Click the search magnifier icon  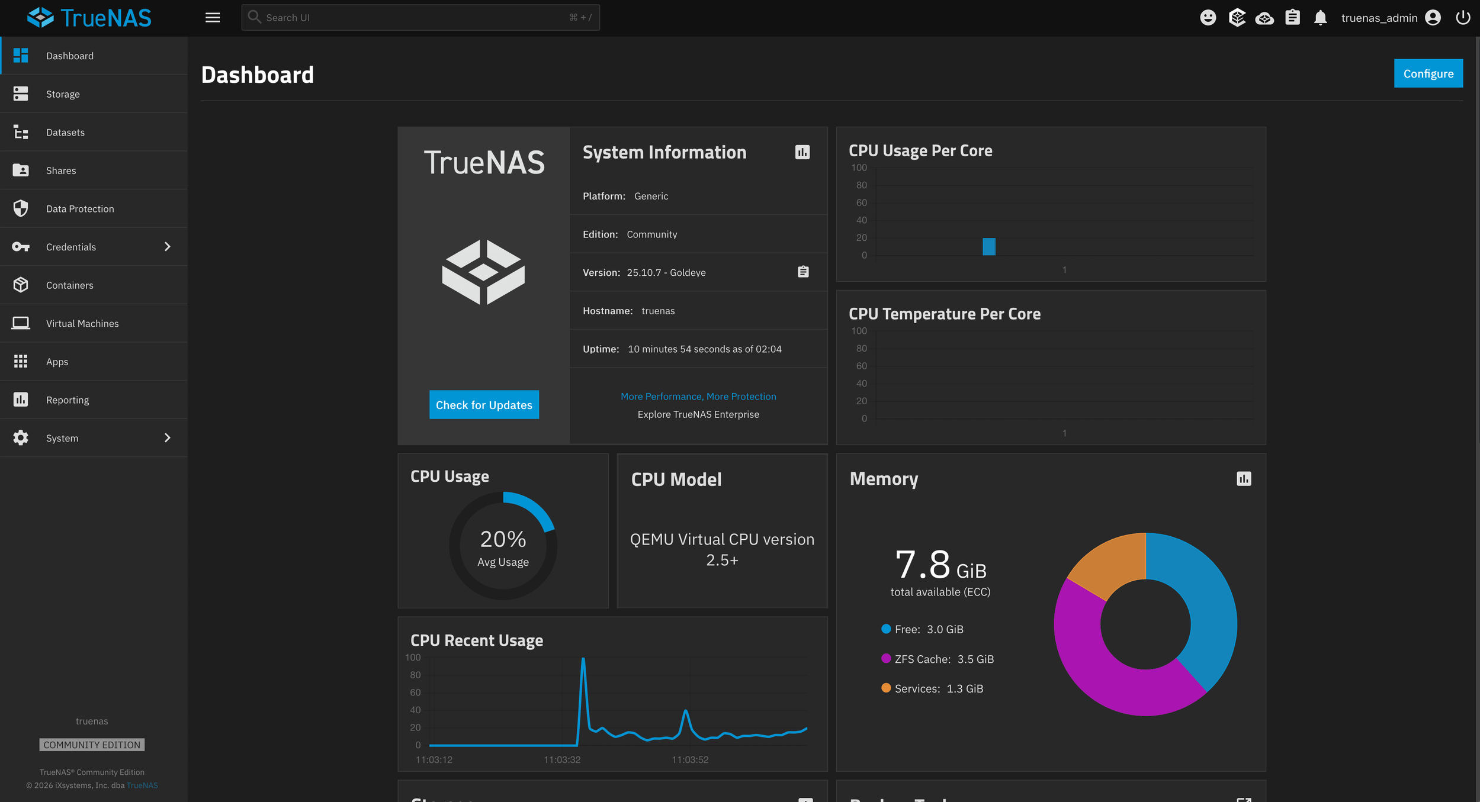coord(254,17)
